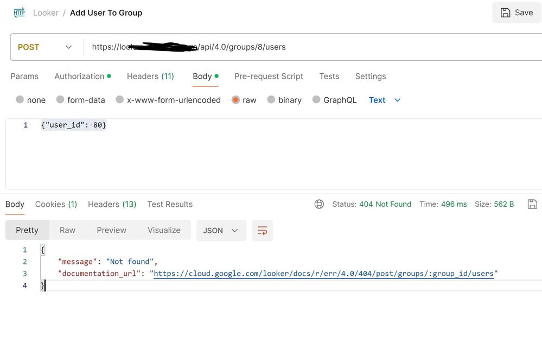Viewport: 542px width, 354px height.
Task: Select the none body type
Action: coord(20,100)
